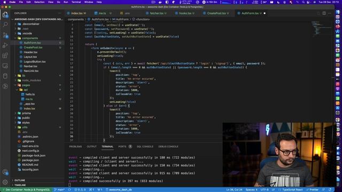Open the SQL CONSOLE panel tab

[x=145, y=147]
